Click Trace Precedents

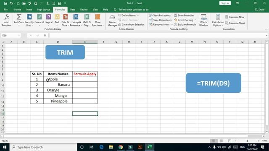160,16
